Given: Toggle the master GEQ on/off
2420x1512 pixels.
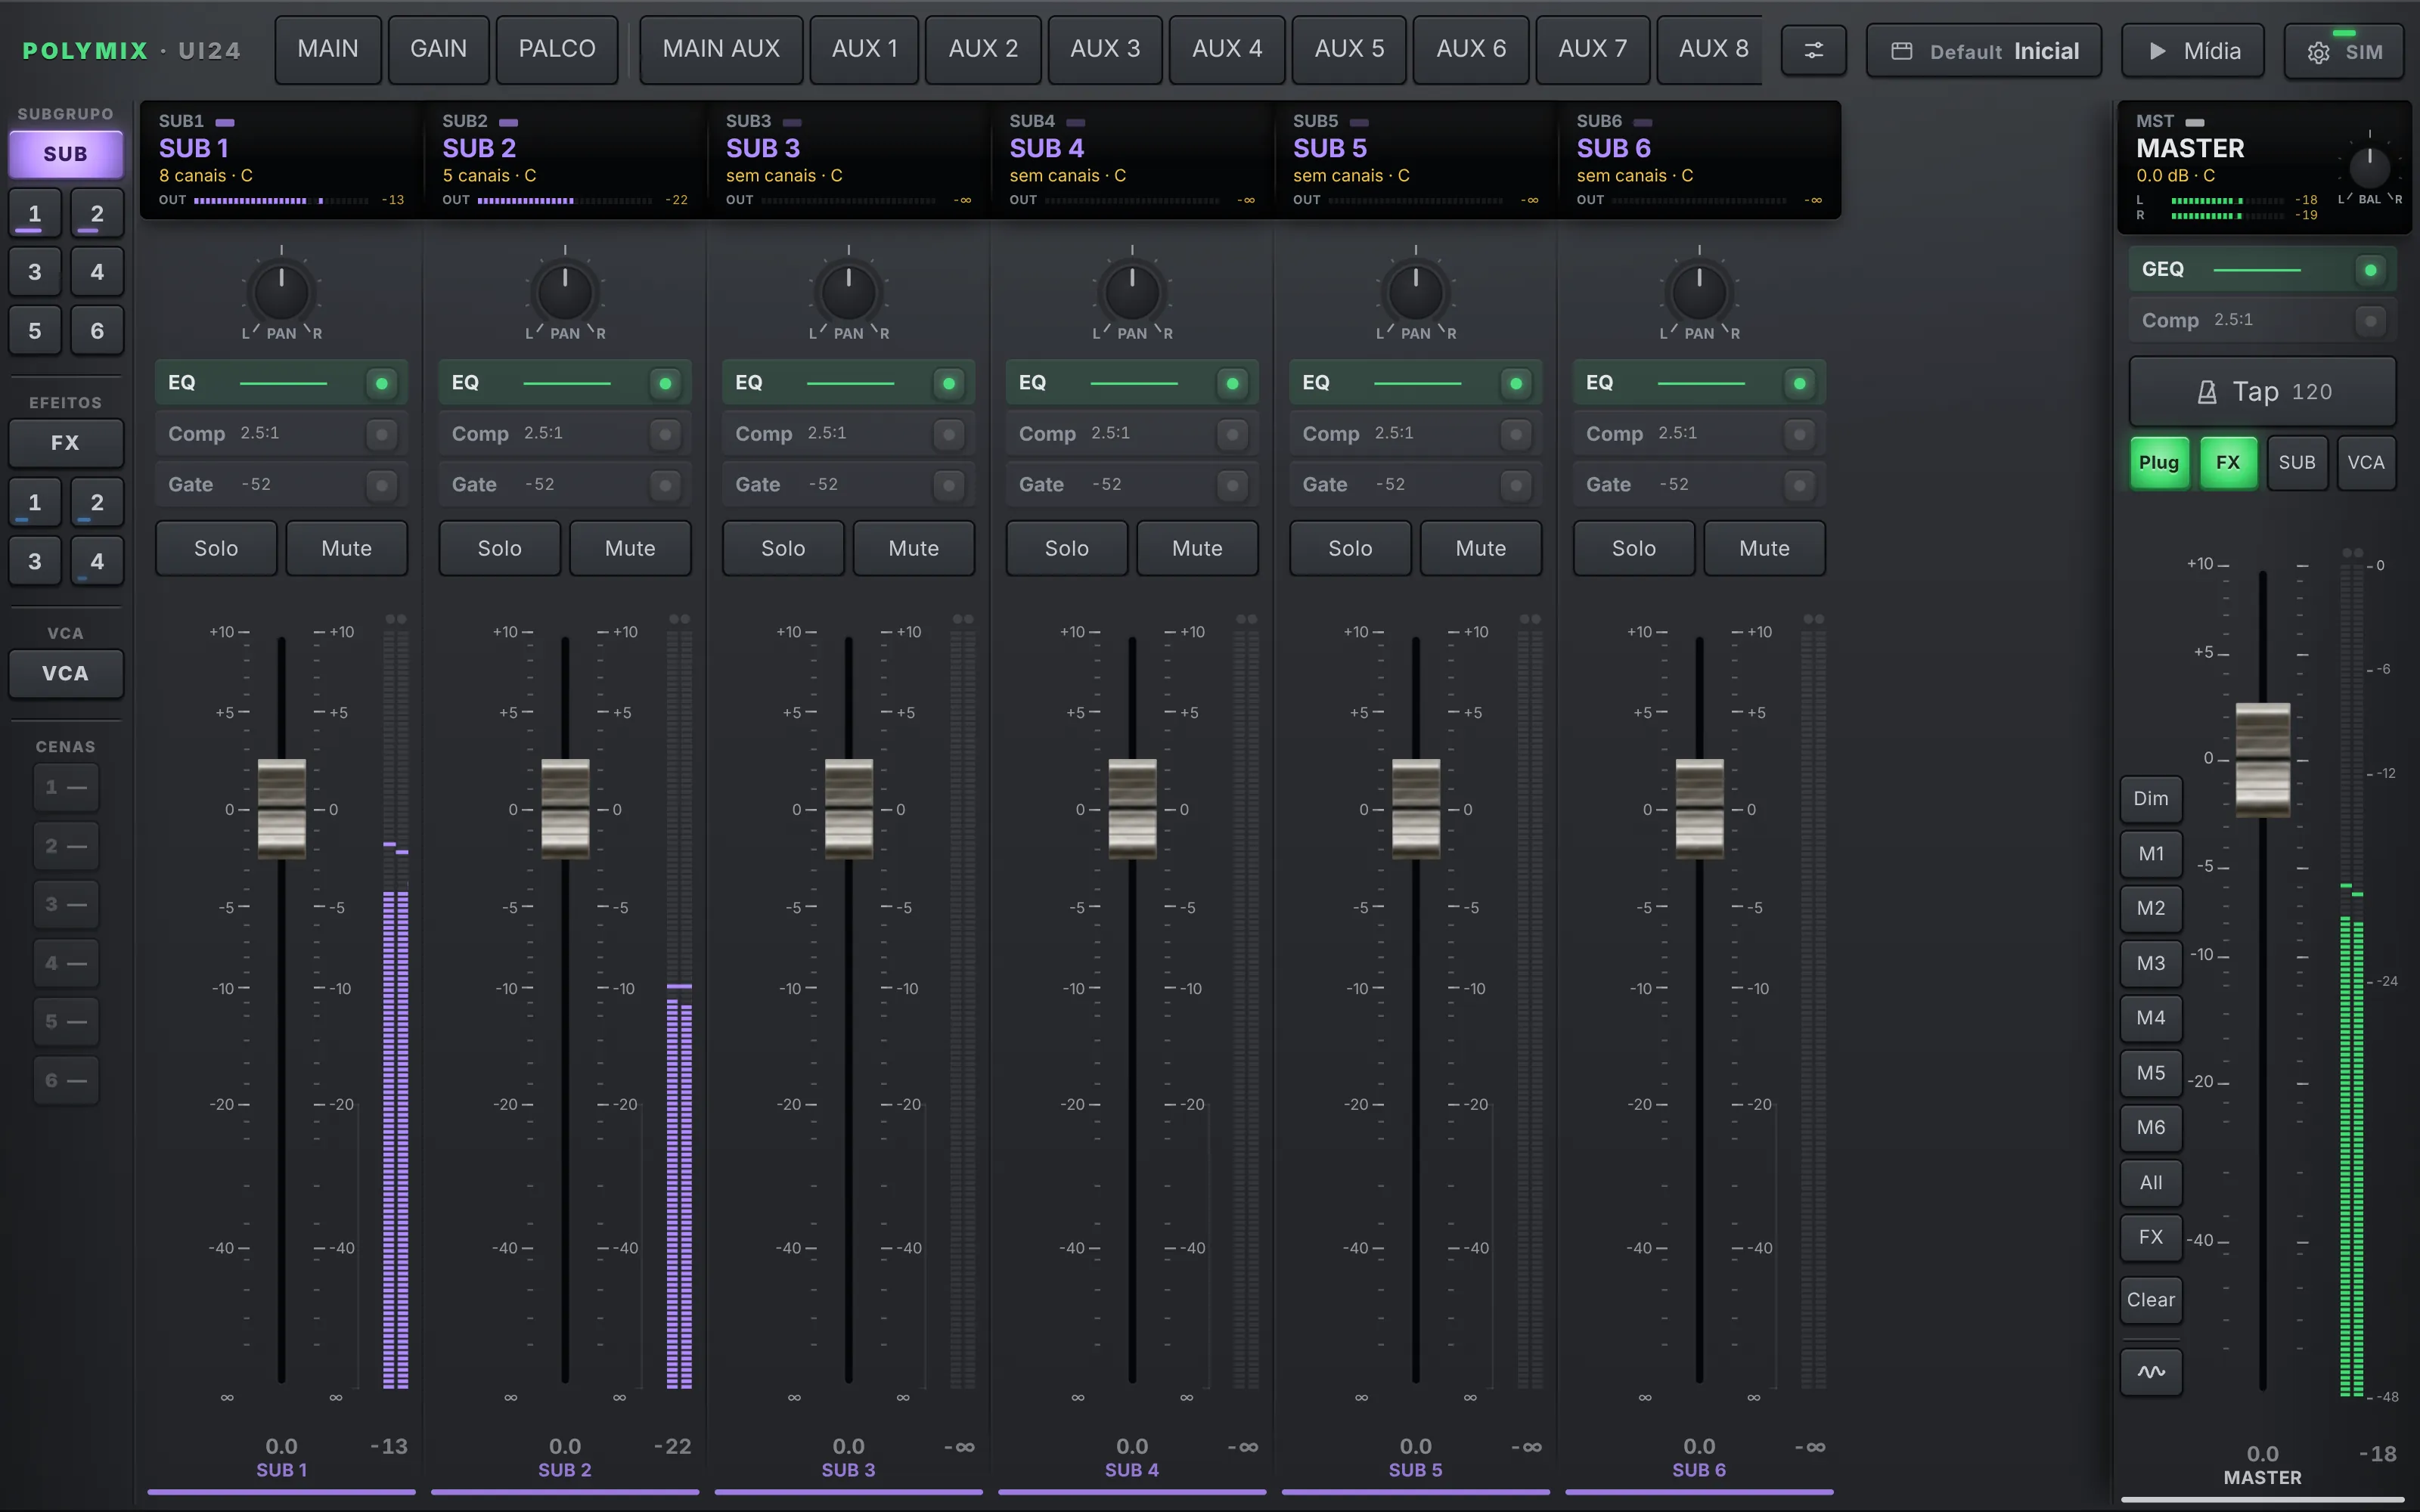Looking at the screenshot, I should (x=2370, y=270).
